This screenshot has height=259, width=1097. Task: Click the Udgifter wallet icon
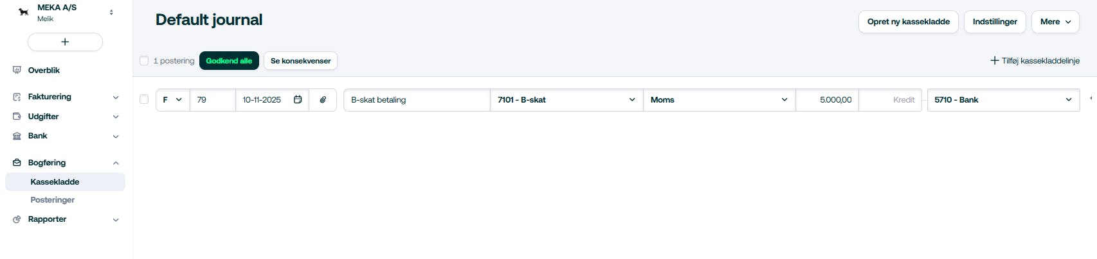(x=17, y=117)
